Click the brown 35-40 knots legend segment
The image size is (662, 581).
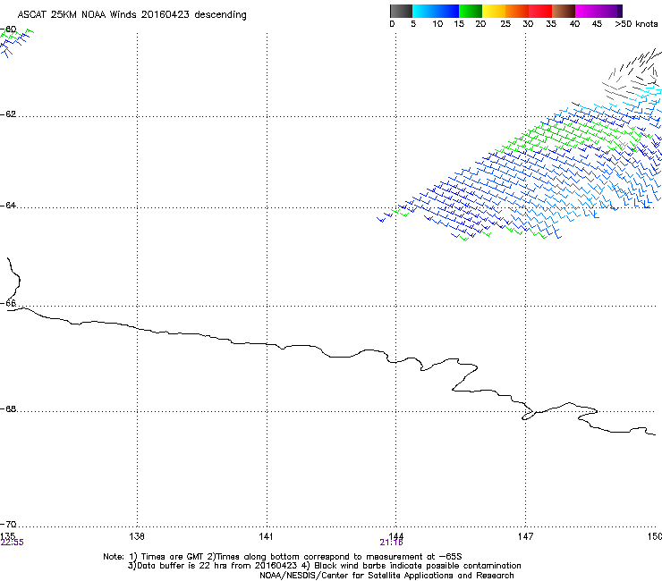point(564,11)
